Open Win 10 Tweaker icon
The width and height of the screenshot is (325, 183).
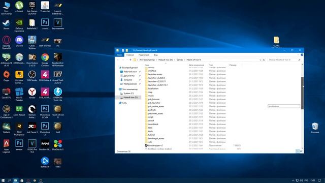tap(19, 95)
